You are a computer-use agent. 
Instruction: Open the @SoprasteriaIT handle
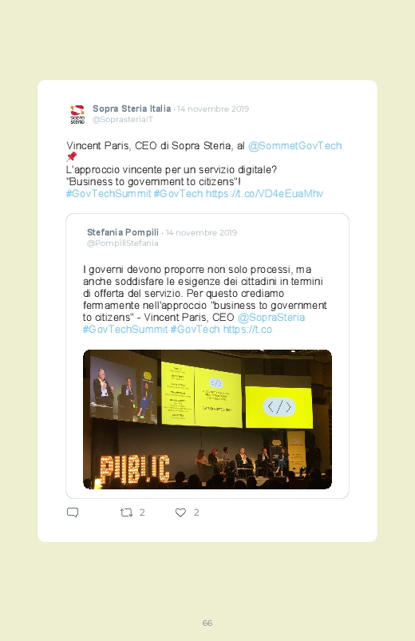point(123,120)
